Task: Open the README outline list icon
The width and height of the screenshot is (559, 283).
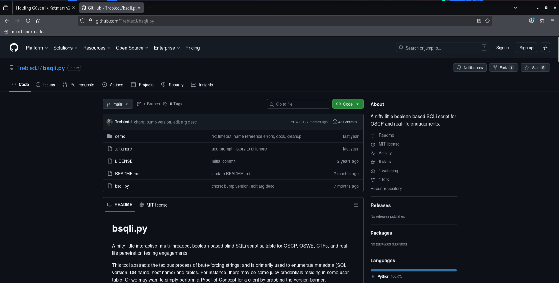Action: tap(356, 205)
